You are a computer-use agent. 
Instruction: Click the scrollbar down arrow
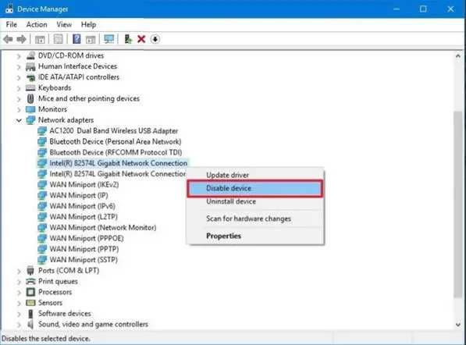pyautogui.click(x=458, y=325)
